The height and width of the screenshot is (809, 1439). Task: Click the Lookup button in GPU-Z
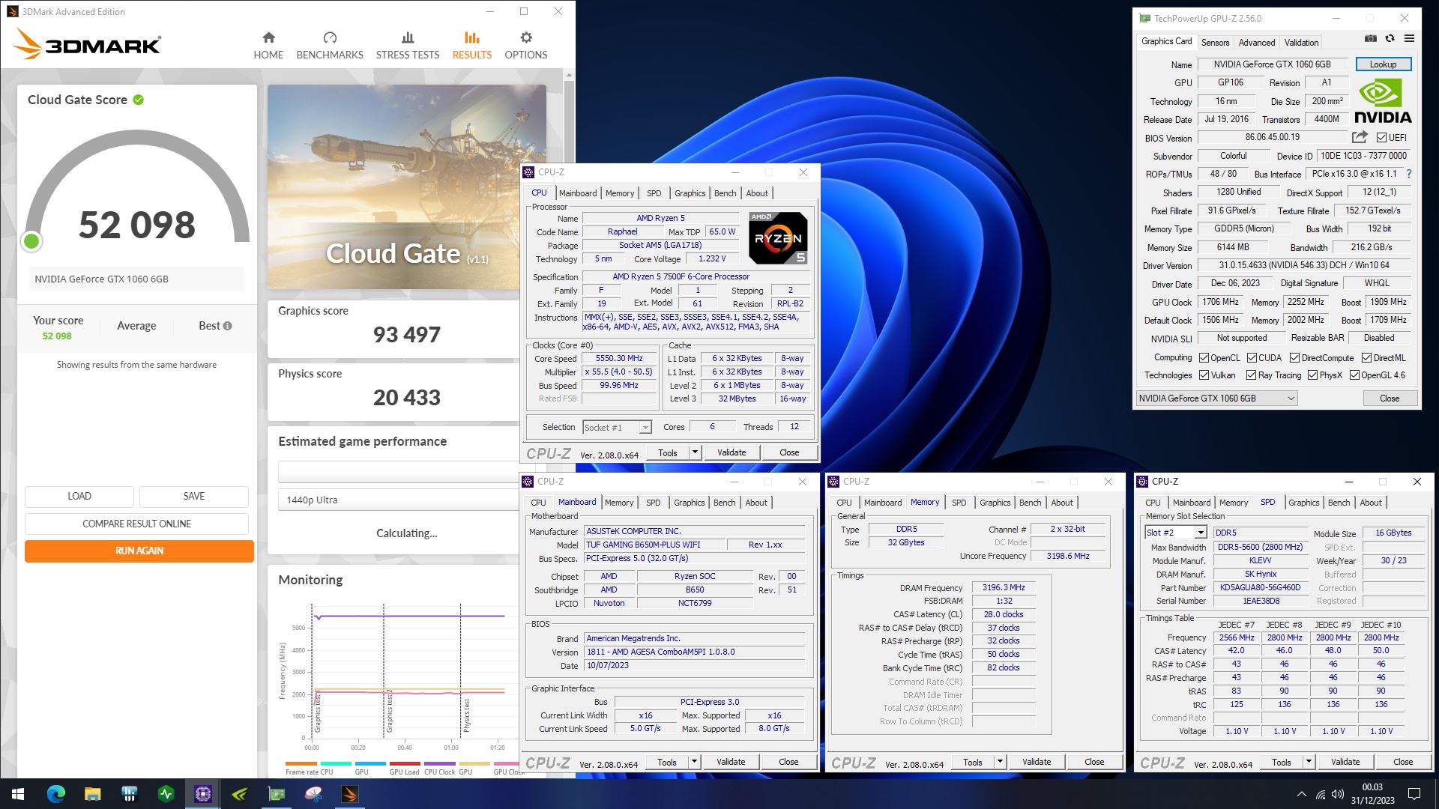(x=1383, y=64)
